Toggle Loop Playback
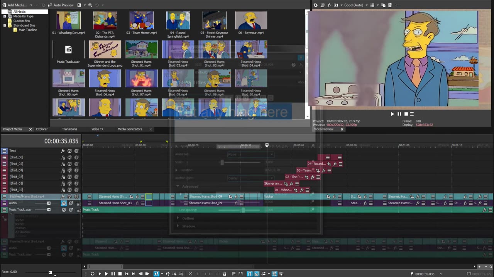The image size is (494, 277). click(92, 274)
